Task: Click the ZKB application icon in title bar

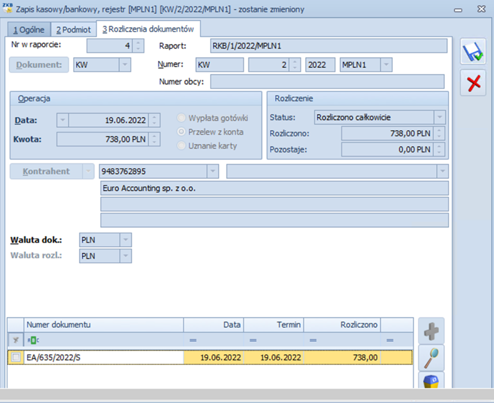Action: tap(8, 9)
